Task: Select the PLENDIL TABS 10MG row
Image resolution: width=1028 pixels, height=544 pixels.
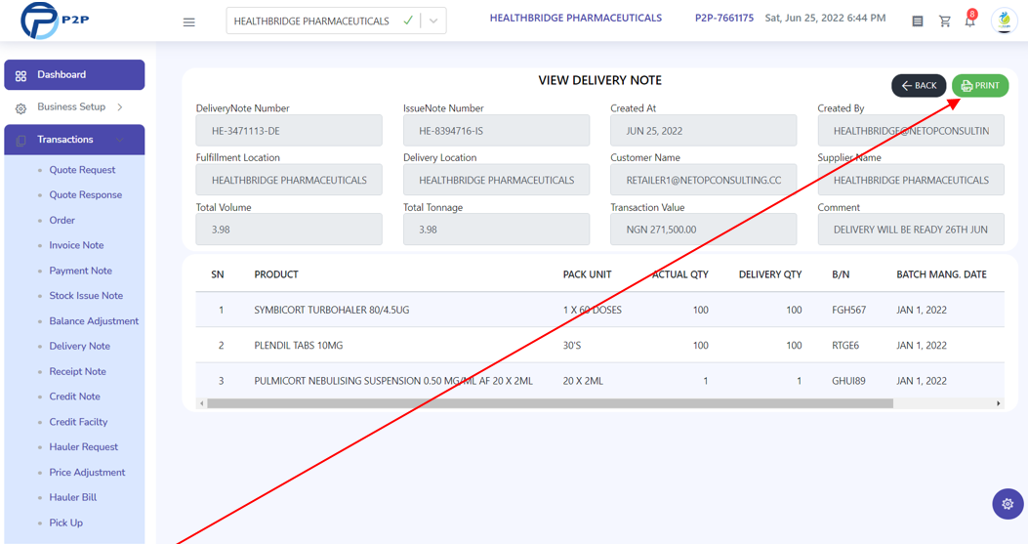Action: point(599,345)
